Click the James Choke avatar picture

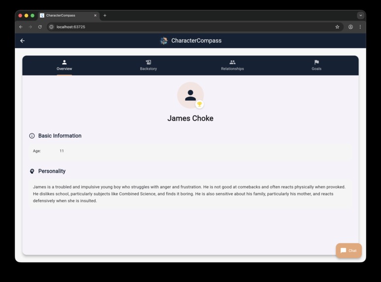(x=190, y=95)
